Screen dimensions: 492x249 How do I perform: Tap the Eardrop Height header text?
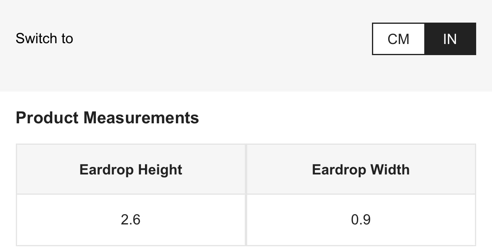131,170
